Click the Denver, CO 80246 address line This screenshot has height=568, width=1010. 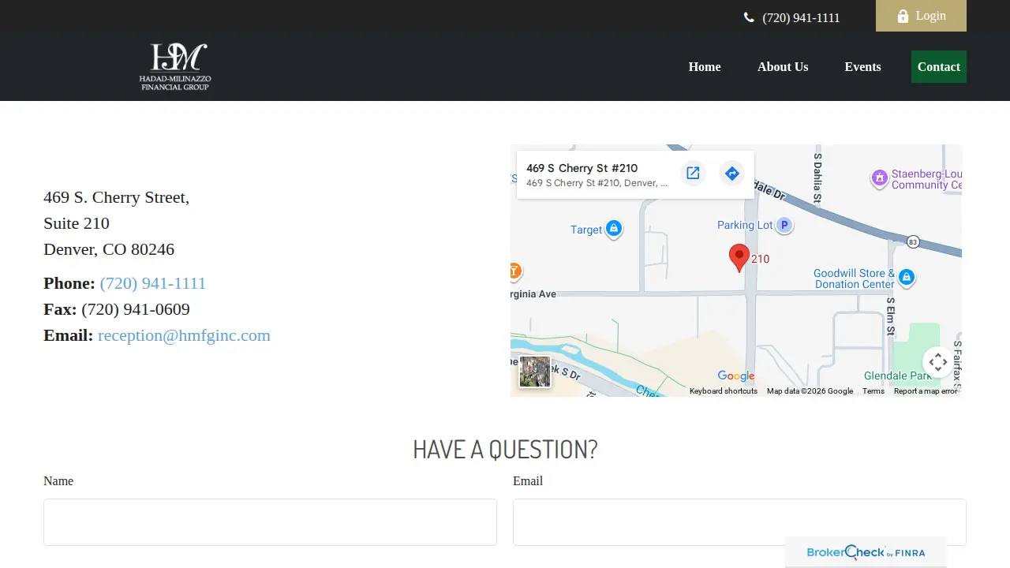(109, 249)
